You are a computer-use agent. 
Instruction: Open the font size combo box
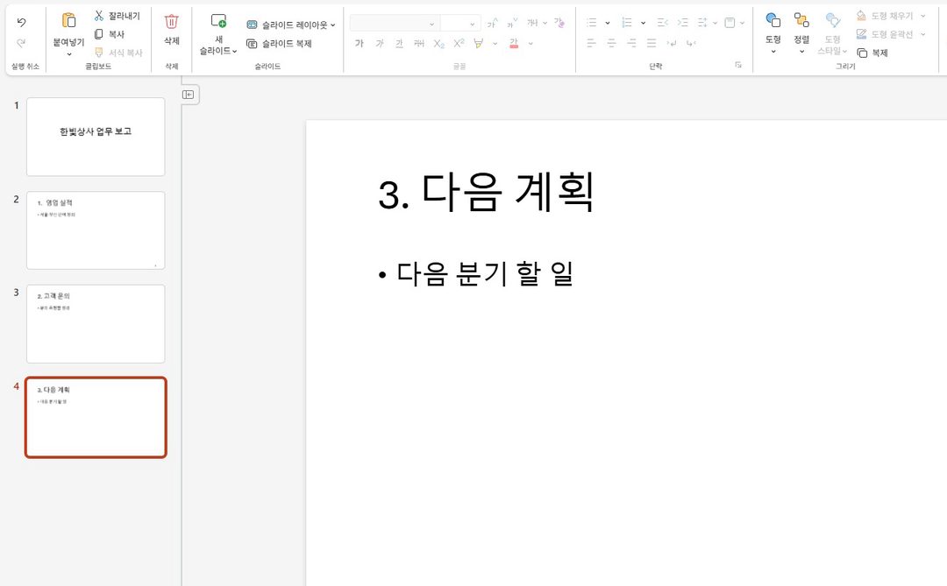[460, 24]
